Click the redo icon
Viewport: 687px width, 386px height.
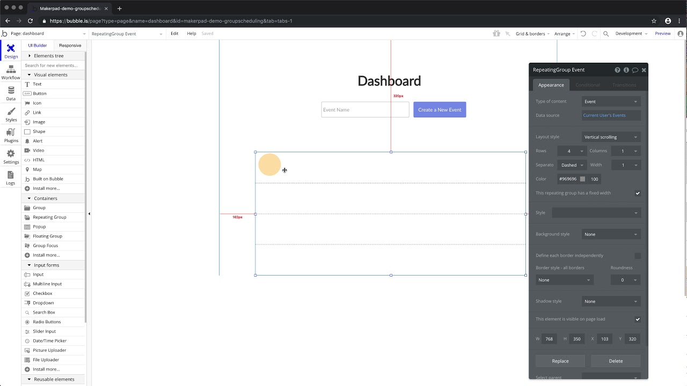coord(594,33)
